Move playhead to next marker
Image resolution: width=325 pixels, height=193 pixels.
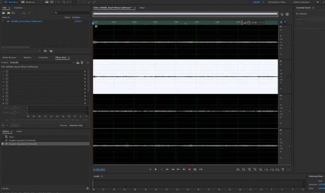point(184,169)
